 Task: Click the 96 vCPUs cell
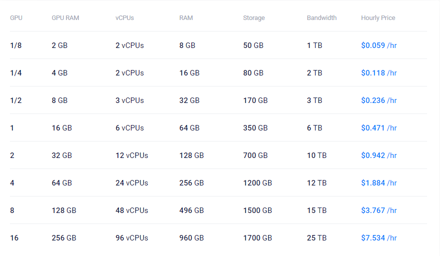pos(132,238)
